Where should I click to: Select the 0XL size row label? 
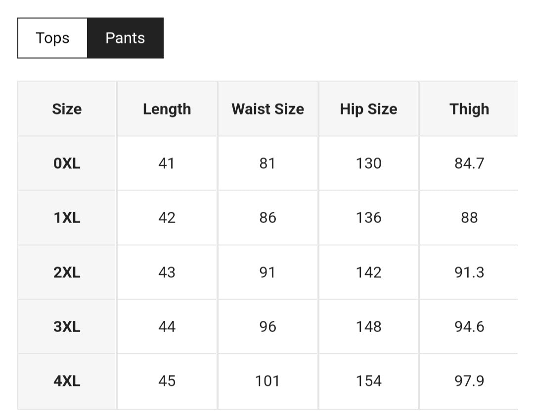coord(67,163)
